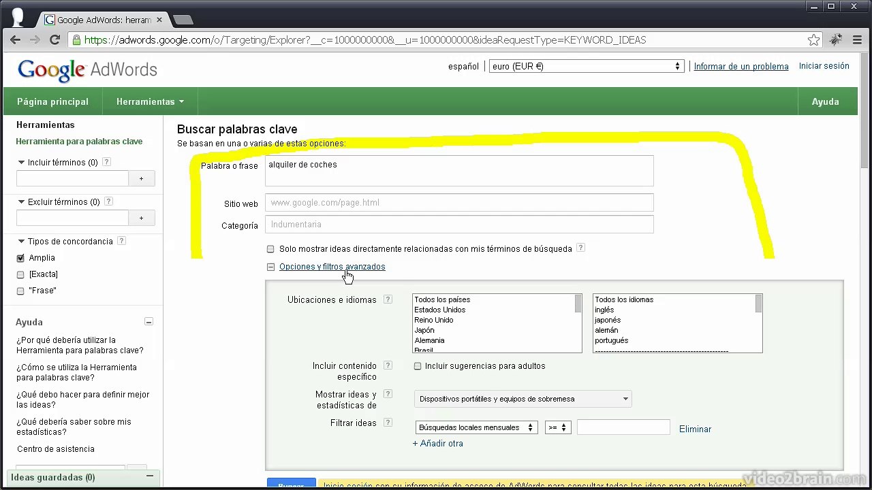Click the Incluir términos text field

pos(72,178)
